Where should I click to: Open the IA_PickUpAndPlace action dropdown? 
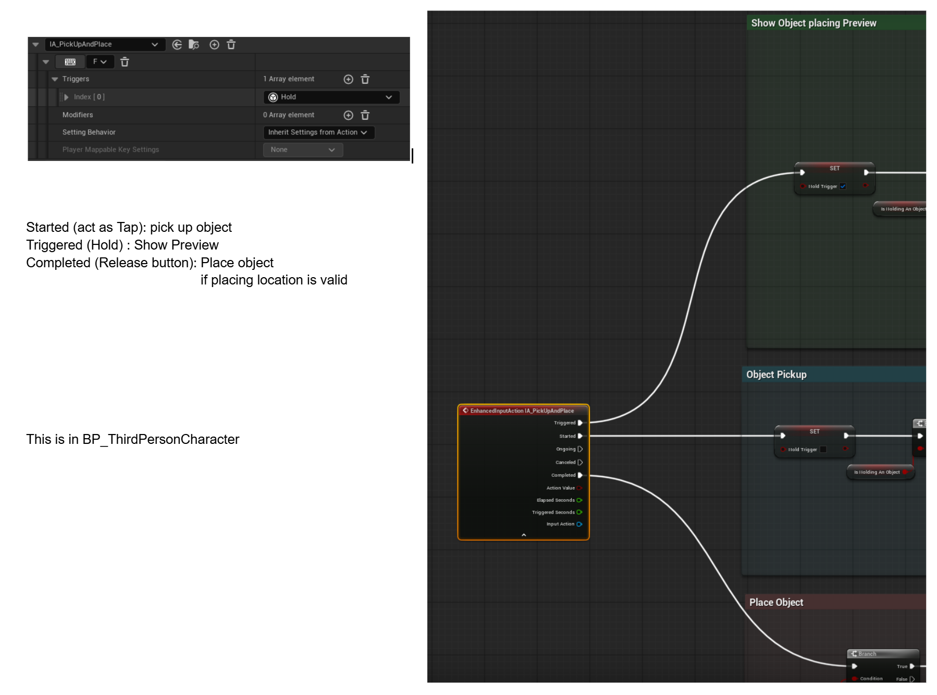[105, 44]
